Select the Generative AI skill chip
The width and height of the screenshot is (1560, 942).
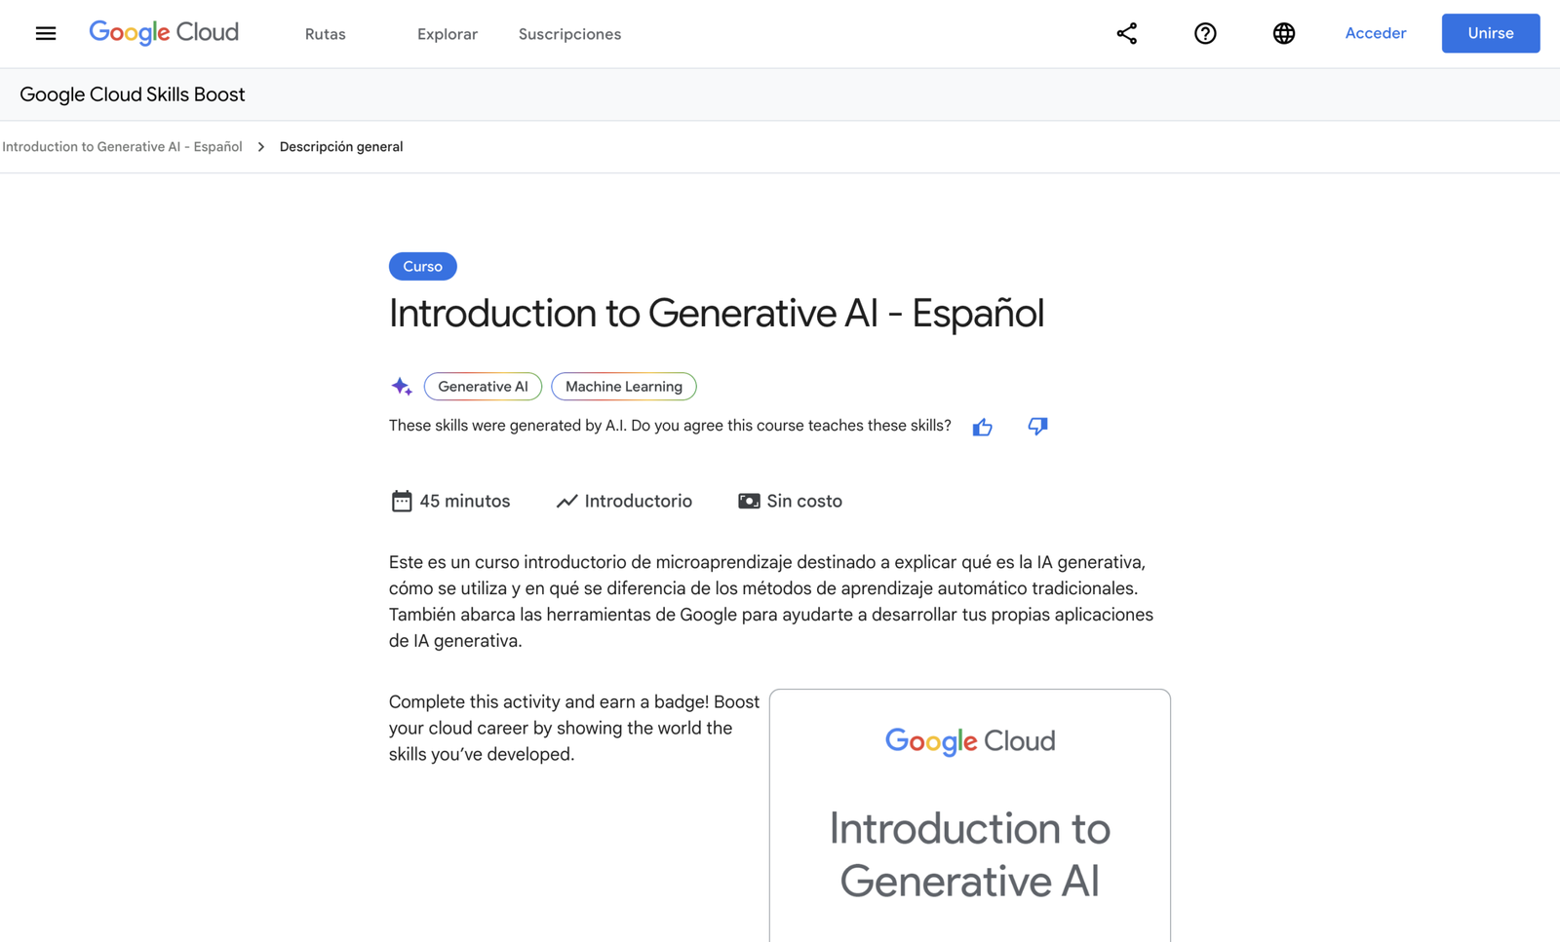coord(483,387)
